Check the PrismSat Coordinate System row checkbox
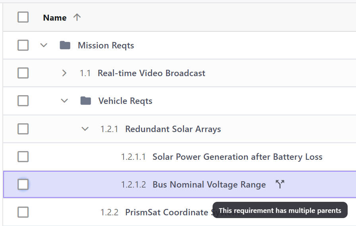 [23, 212]
